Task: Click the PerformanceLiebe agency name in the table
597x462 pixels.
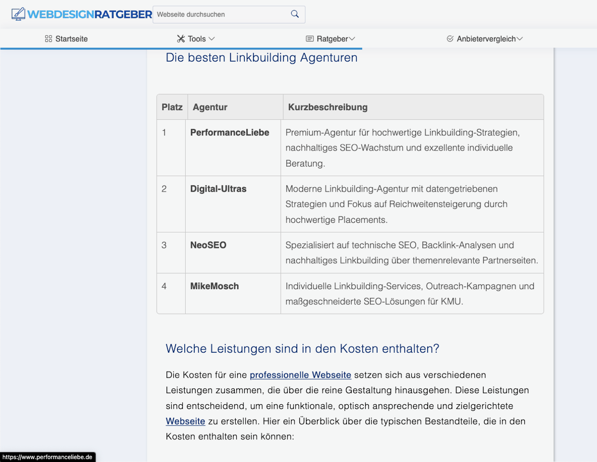Action: (x=229, y=132)
